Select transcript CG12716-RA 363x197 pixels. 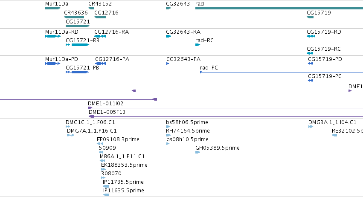tap(112, 32)
